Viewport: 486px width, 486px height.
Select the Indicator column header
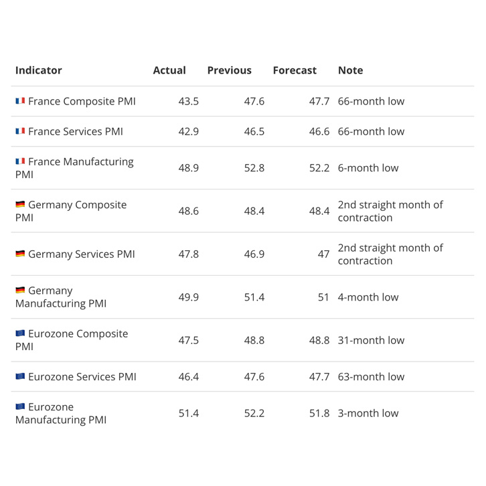click(x=39, y=70)
